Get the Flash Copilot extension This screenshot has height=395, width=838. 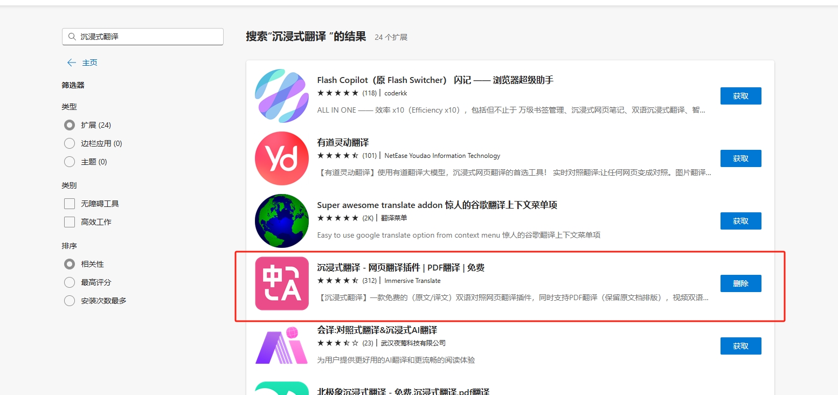[741, 96]
